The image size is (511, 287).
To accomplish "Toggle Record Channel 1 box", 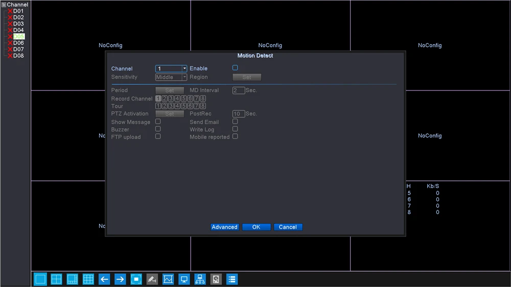I will coord(158,99).
